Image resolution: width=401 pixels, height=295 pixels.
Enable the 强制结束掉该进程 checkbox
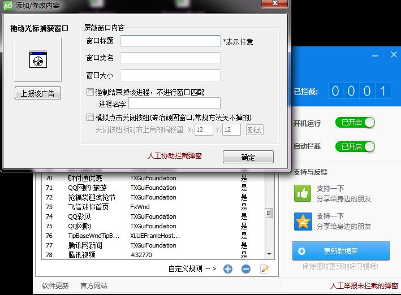tap(90, 92)
